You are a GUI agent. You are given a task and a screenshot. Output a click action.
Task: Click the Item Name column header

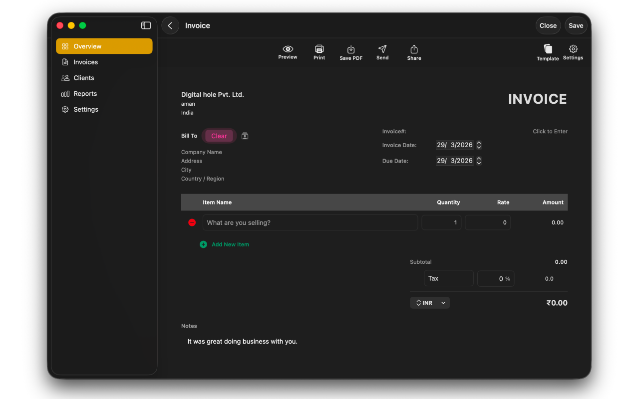217,202
